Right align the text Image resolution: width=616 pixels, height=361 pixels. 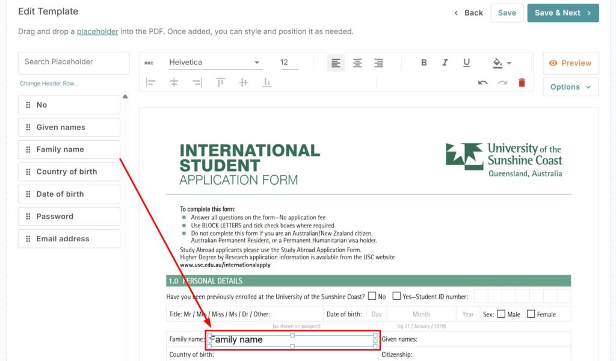pos(378,63)
